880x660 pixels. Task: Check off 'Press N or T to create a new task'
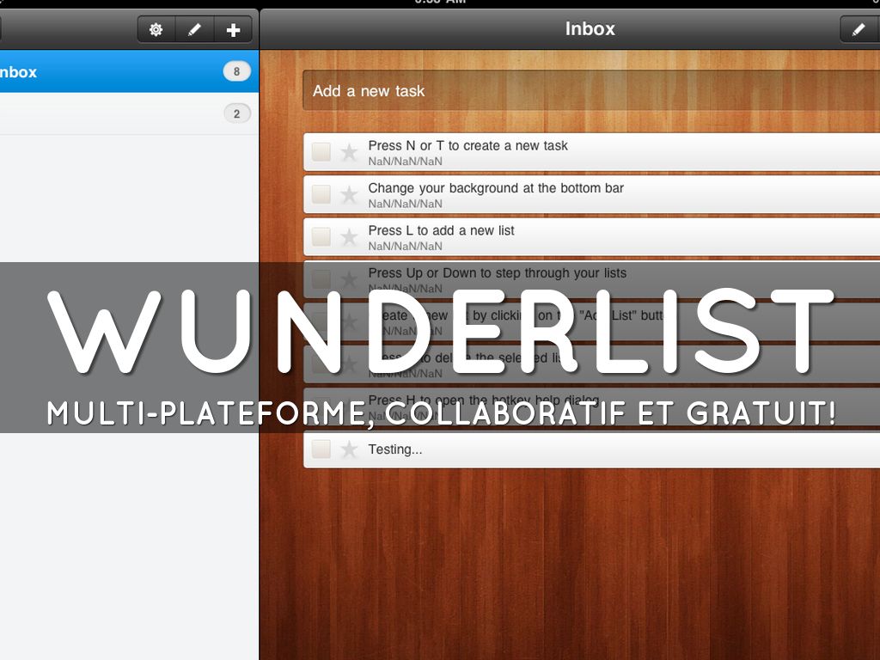click(x=321, y=152)
